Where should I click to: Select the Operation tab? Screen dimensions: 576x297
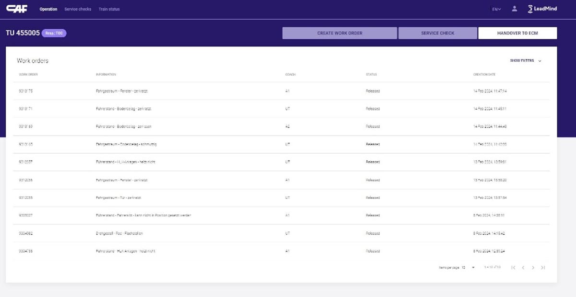[48, 9]
